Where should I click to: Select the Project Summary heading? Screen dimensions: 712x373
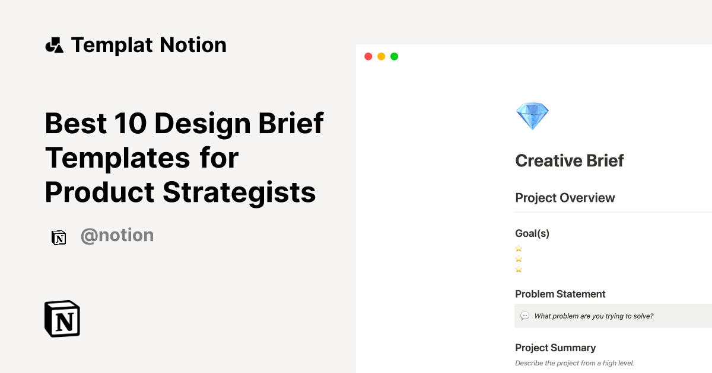[555, 348]
